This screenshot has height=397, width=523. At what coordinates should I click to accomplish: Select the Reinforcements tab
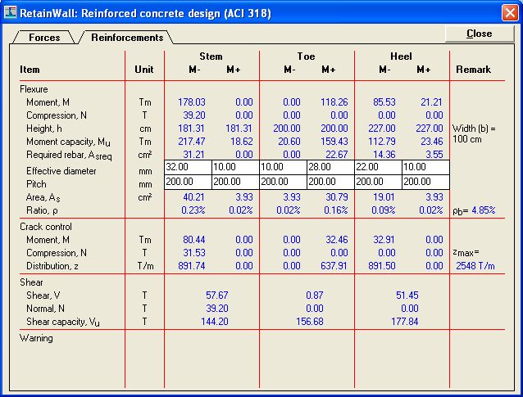[x=127, y=38]
